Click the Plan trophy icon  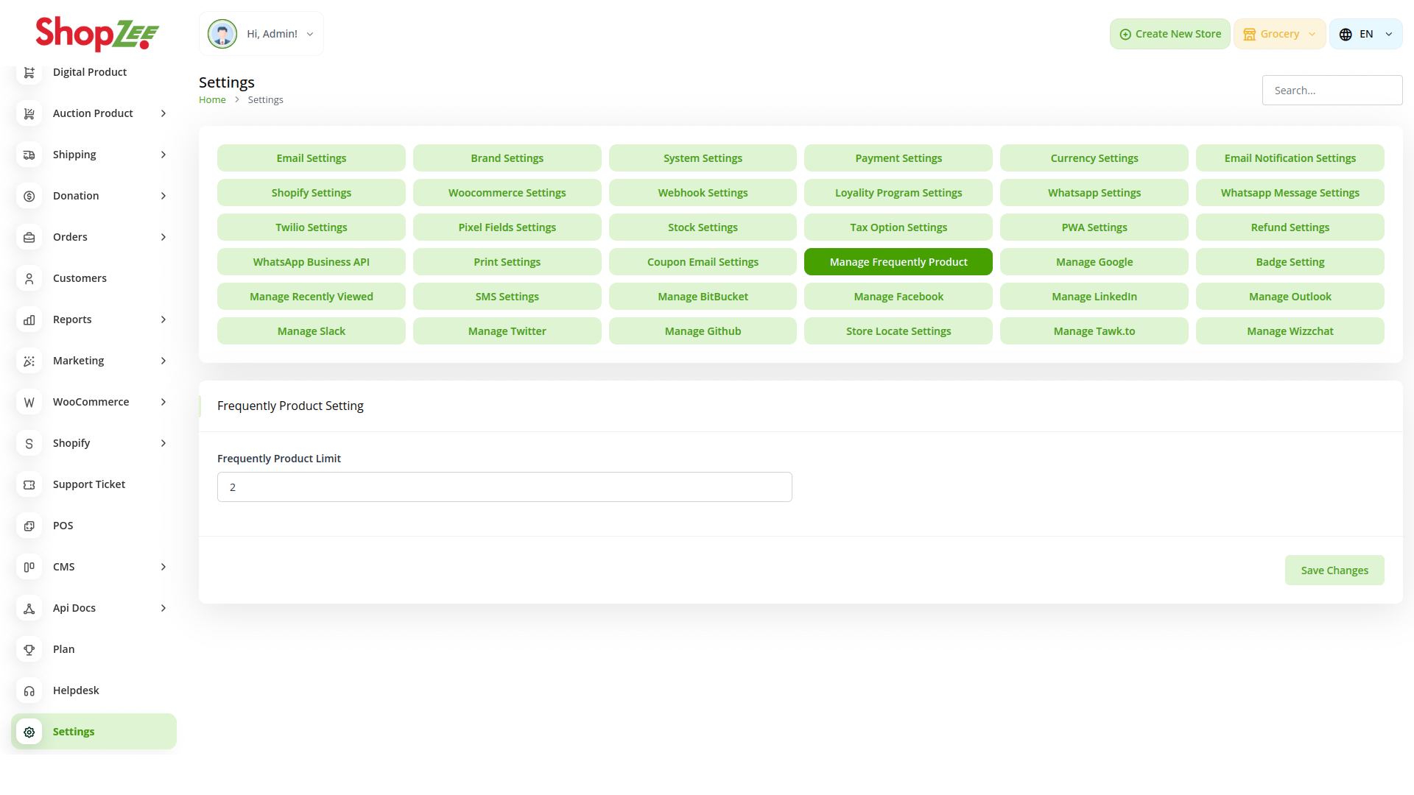coord(29,649)
